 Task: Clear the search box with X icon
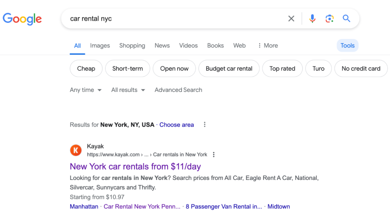point(291,19)
